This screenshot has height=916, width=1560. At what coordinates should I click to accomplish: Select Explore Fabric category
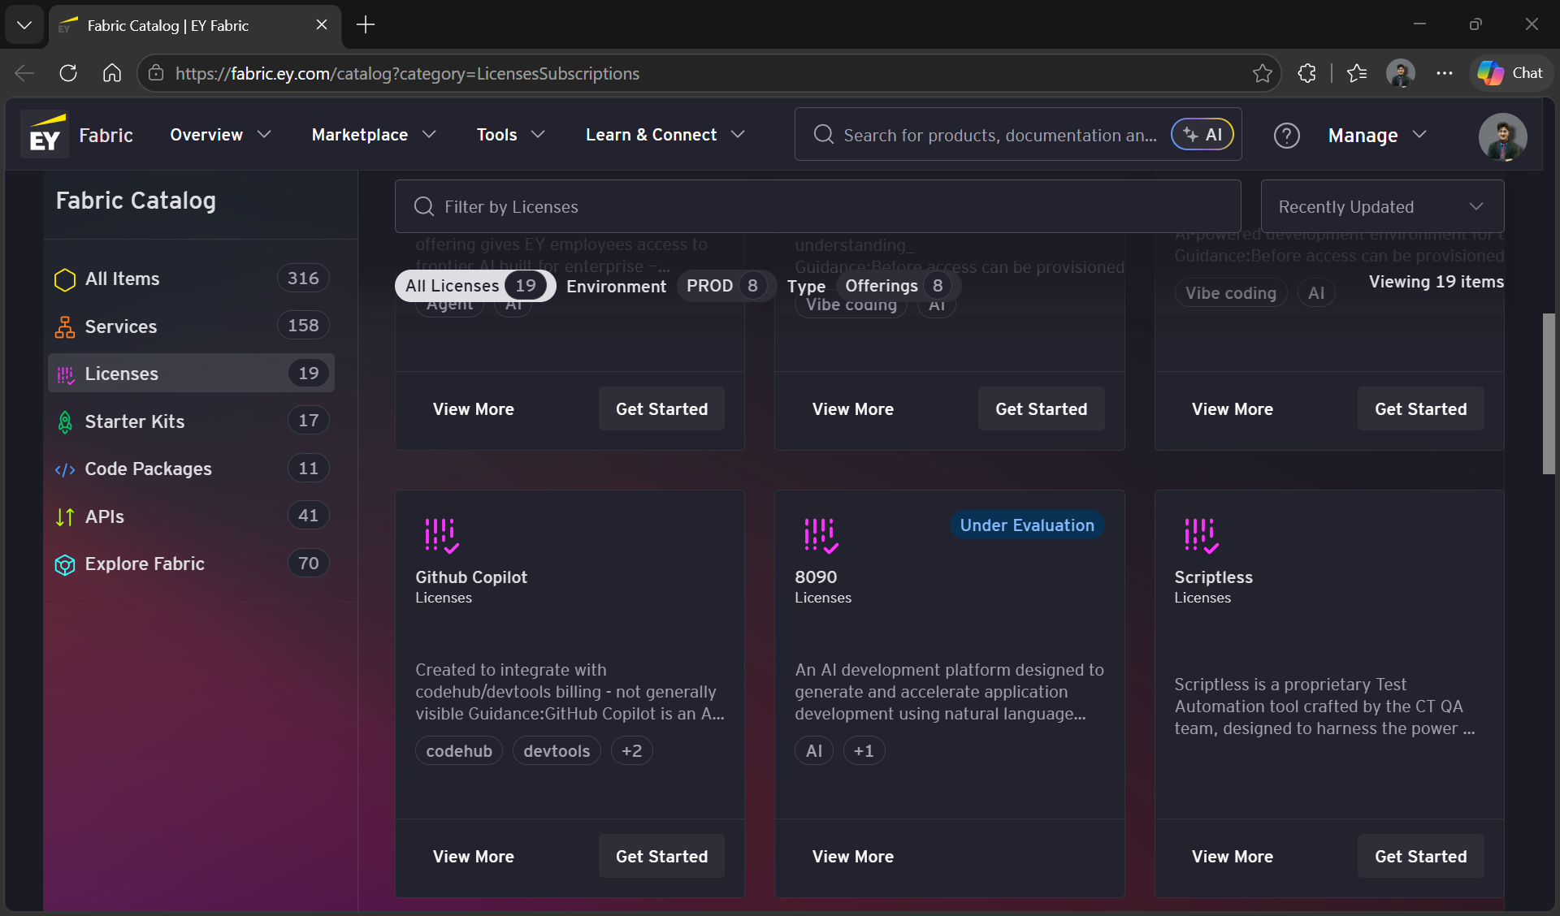[x=191, y=564]
